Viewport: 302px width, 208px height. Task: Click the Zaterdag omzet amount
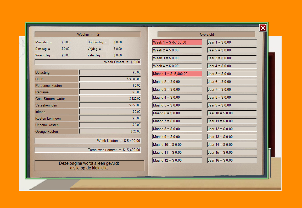(x=118, y=55)
